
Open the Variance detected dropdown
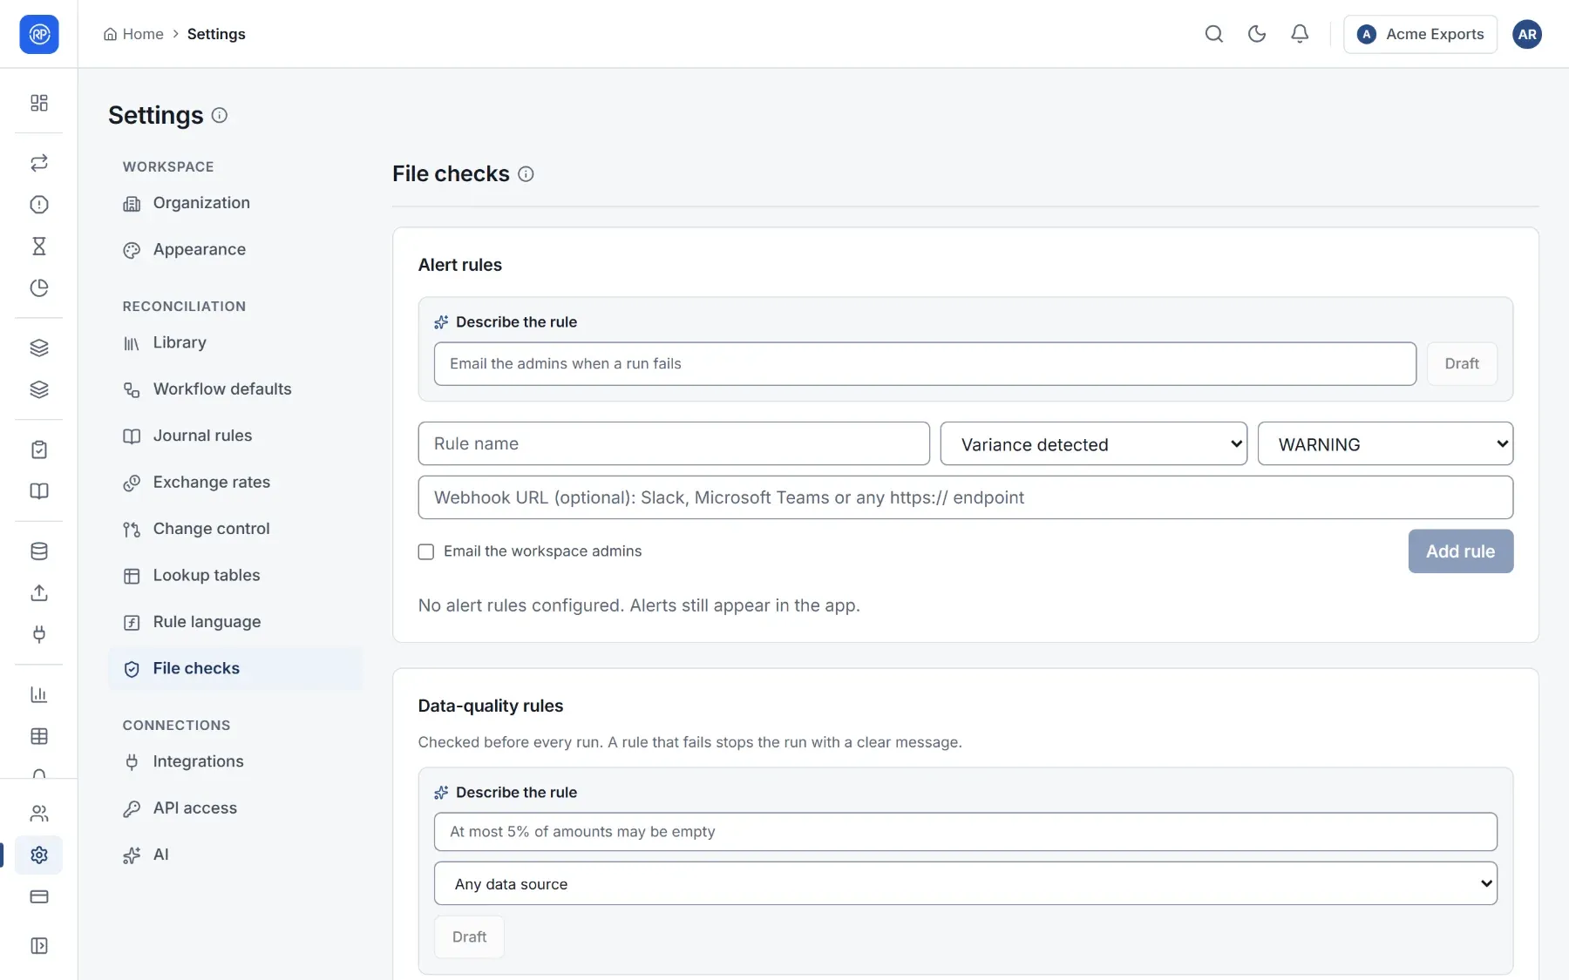(x=1094, y=444)
